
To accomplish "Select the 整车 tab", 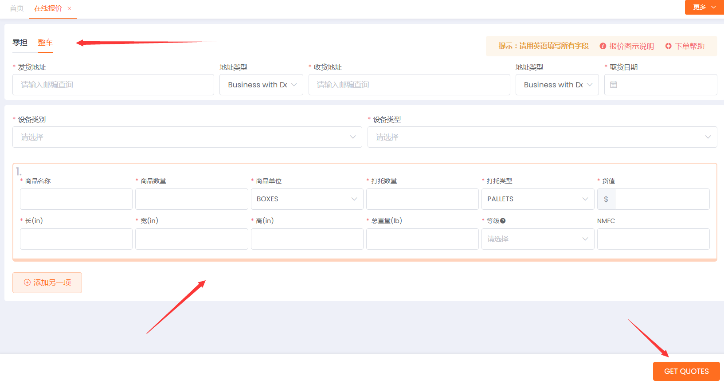I will pyautogui.click(x=45, y=43).
